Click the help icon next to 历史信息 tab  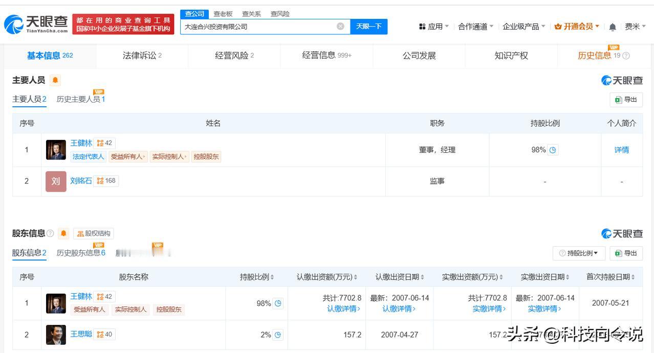626,56
